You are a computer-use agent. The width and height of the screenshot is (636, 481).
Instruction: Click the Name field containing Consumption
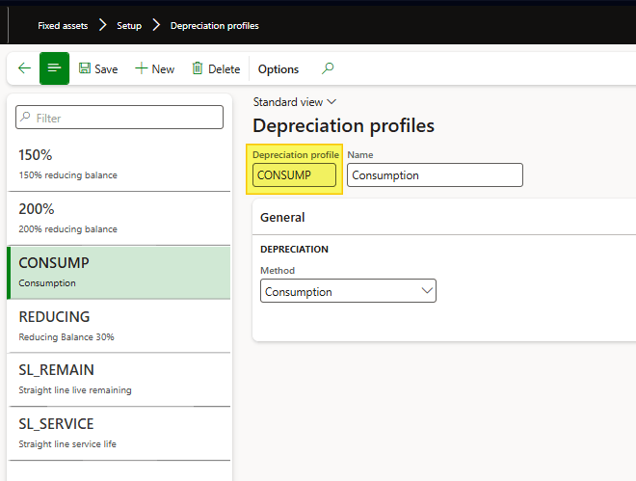click(435, 175)
